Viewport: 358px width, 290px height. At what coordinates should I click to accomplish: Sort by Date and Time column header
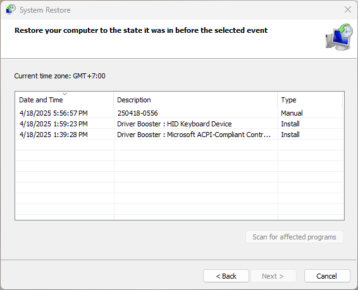pos(65,100)
